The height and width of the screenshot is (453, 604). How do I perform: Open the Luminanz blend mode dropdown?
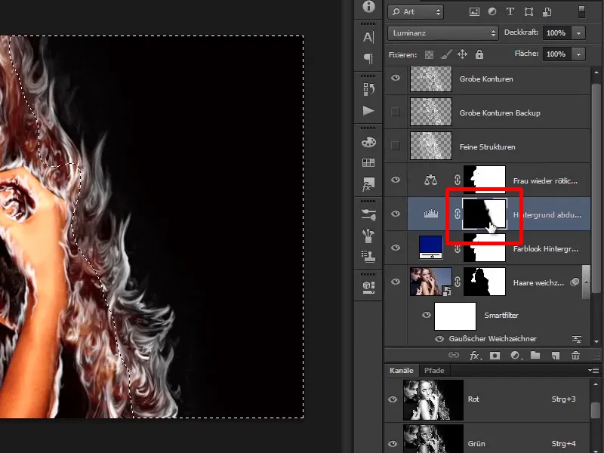pyautogui.click(x=443, y=33)
